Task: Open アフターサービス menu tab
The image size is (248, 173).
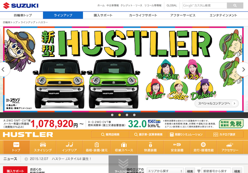Action: click(x=183, y=15)
